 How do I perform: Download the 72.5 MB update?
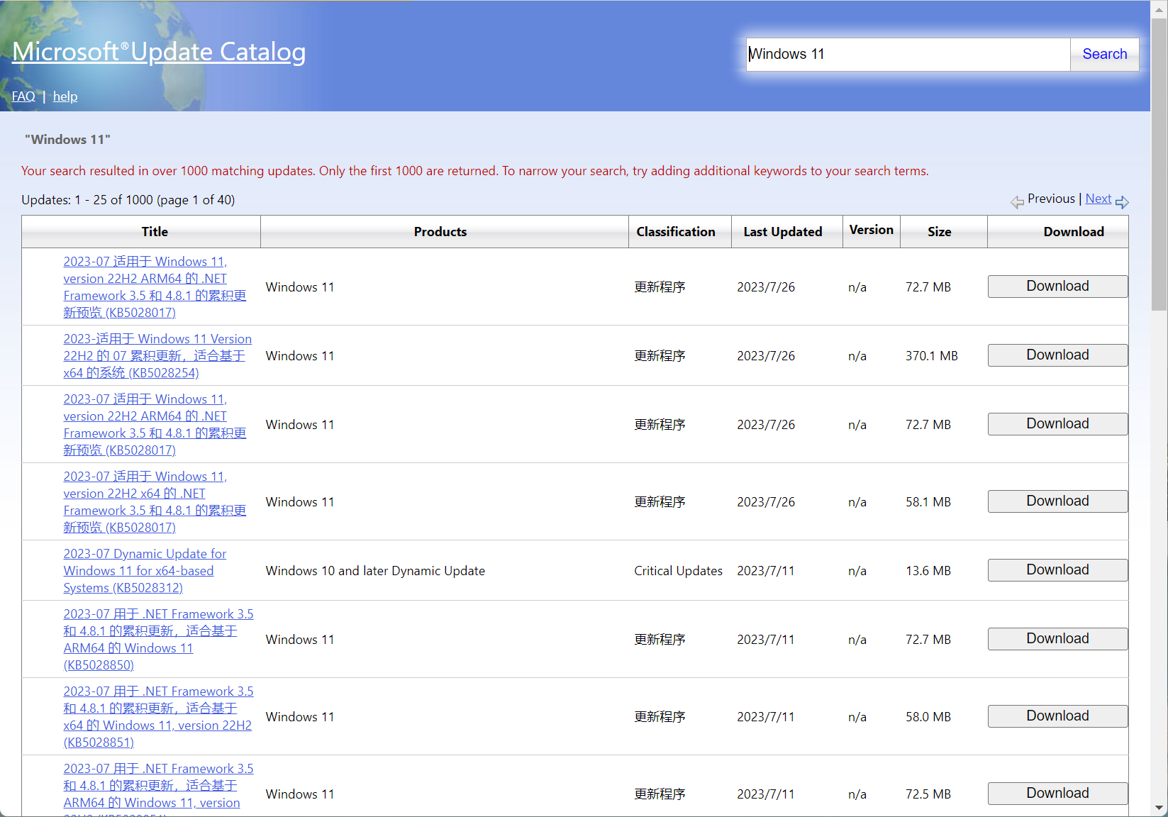tap(1057, 794)
